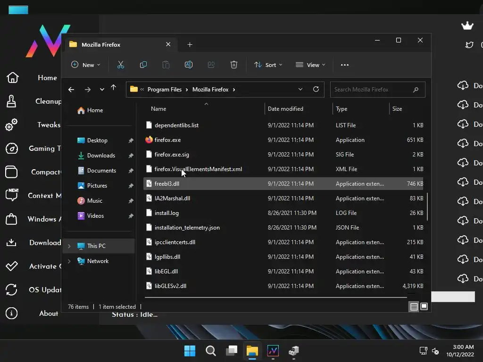Select the Mozilla Firefox tab

pos(121,45)
